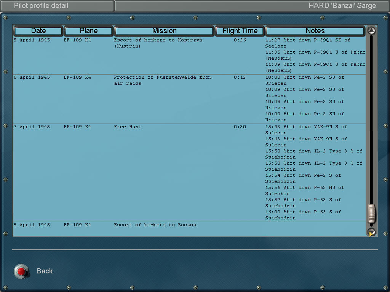Click the 'Free Hunt' mission text

127,127
